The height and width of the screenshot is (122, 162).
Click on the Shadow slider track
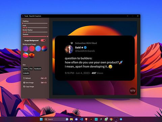(x=35, y=37)
